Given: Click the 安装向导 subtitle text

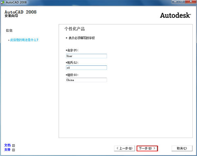Looking at the screenshot, I should [x=11, y=16].
